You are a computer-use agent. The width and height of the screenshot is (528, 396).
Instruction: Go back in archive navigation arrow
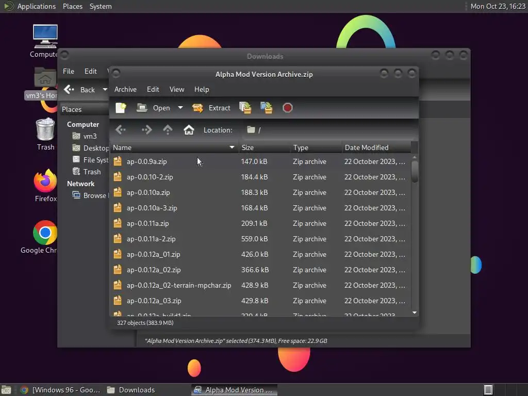tap(120, 129)
